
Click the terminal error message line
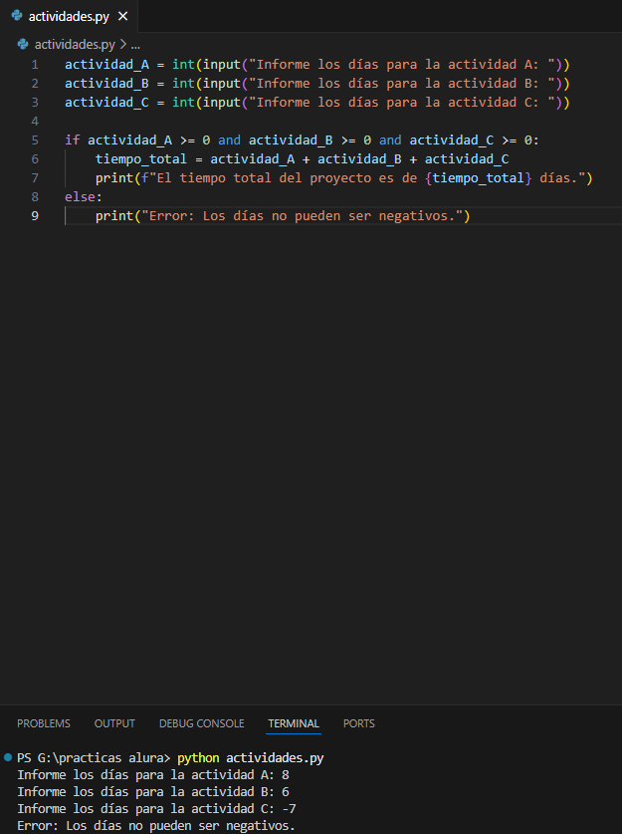point(156,826)
